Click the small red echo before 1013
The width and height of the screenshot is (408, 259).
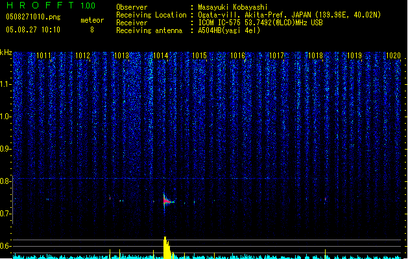click(110, 198)
